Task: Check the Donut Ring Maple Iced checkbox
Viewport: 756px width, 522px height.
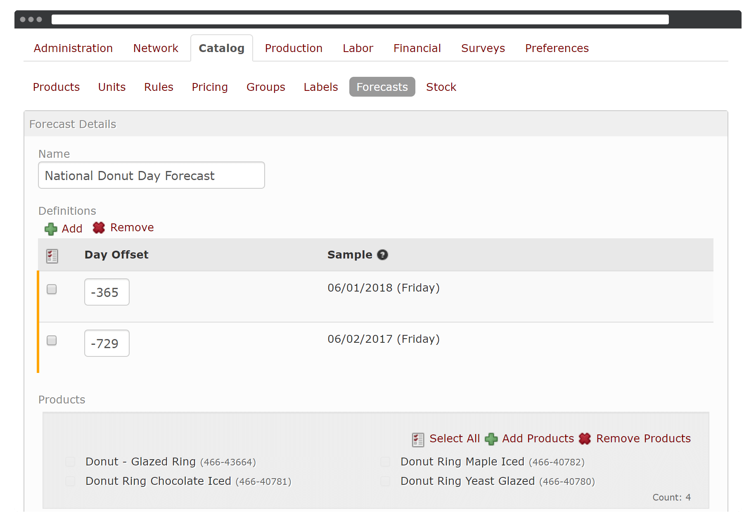Action: click(x=385, y=462)
